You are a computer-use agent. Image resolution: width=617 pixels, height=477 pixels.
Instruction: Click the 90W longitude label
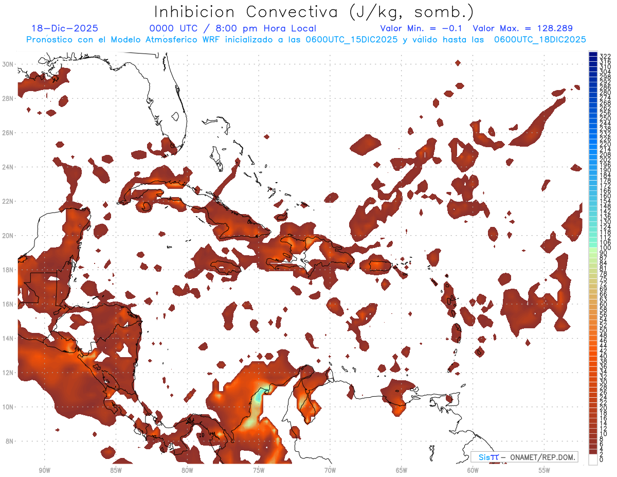coord(45,470)
